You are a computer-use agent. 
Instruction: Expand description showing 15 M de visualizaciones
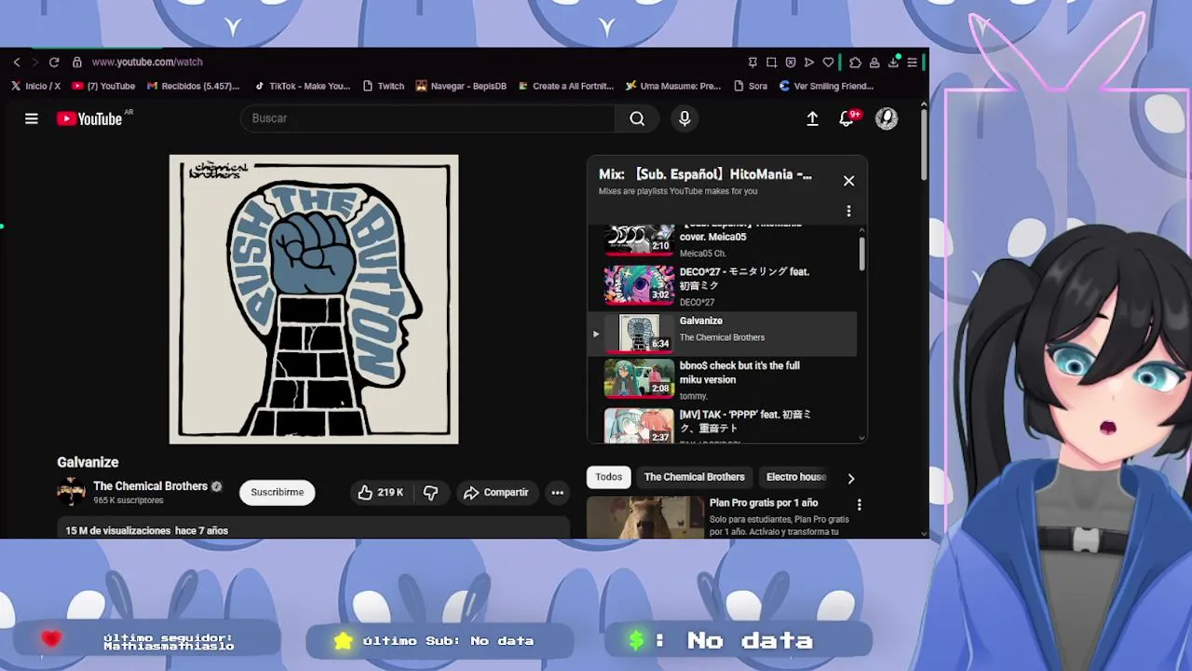pyautogui.click(x=313, y=529)
